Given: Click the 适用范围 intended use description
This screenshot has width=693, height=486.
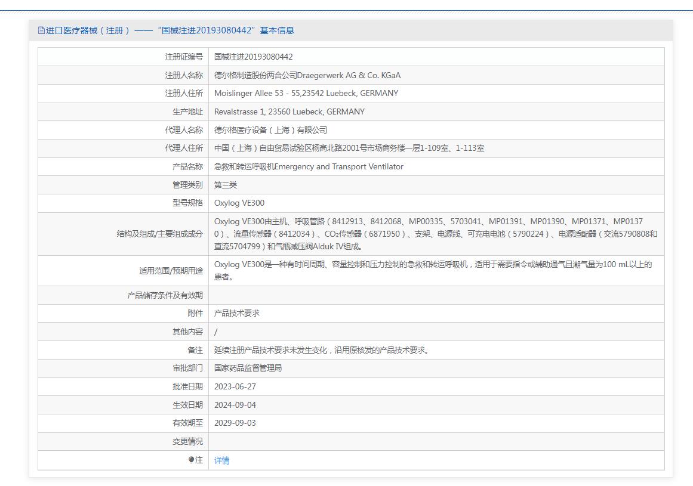Looking at the screenshot, I should 433,270.
